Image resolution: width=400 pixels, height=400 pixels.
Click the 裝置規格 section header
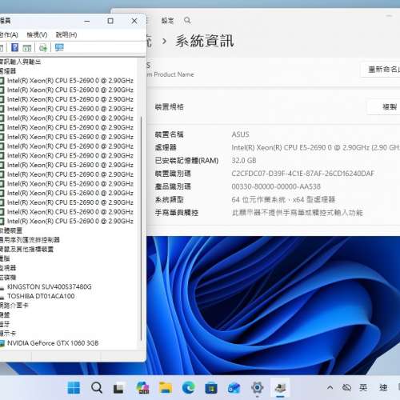(x=170, y=107)
